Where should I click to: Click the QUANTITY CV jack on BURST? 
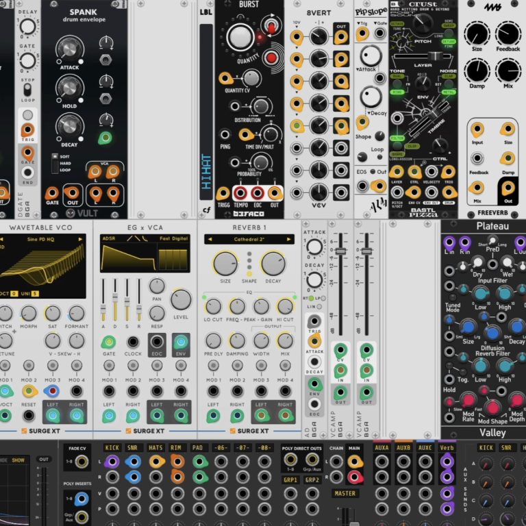tap(225, 79)
